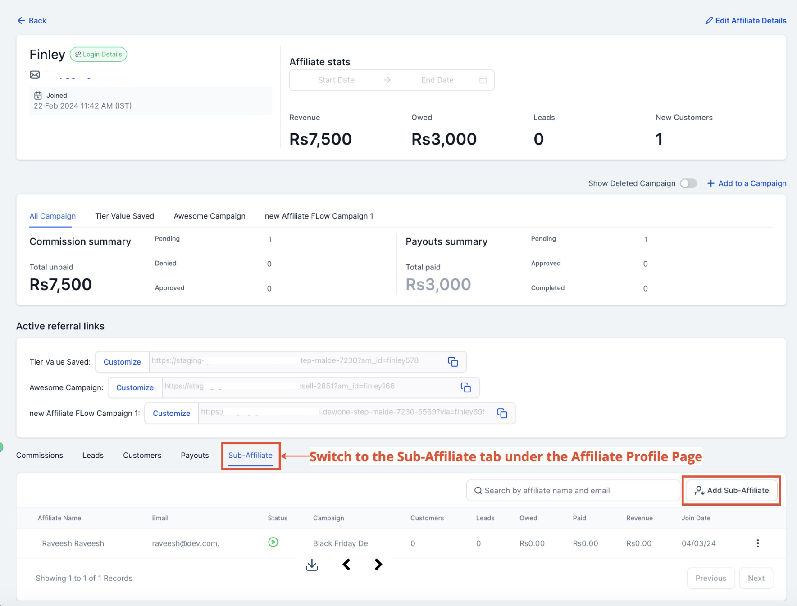
Task: Select the All Campaign tab
Action: click(x=53, y=216)
